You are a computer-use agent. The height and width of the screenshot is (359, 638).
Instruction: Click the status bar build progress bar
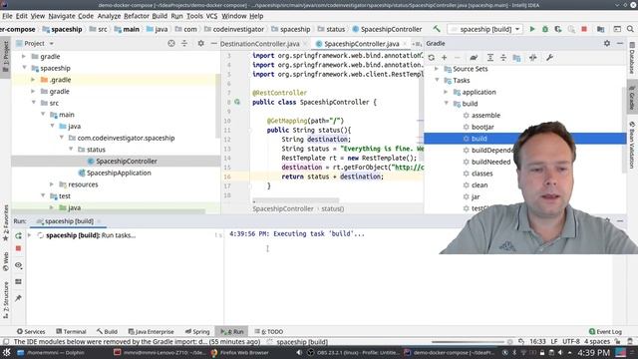tap(469, 342)
